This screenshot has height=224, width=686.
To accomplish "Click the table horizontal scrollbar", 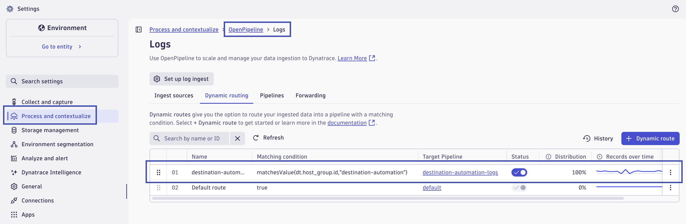I will click(x=388, y=198).
